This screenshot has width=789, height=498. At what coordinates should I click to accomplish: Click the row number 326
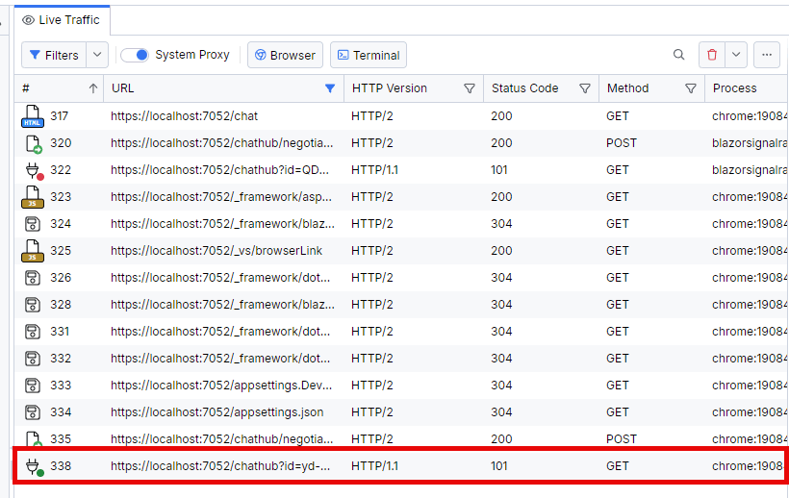click(61, 278)
